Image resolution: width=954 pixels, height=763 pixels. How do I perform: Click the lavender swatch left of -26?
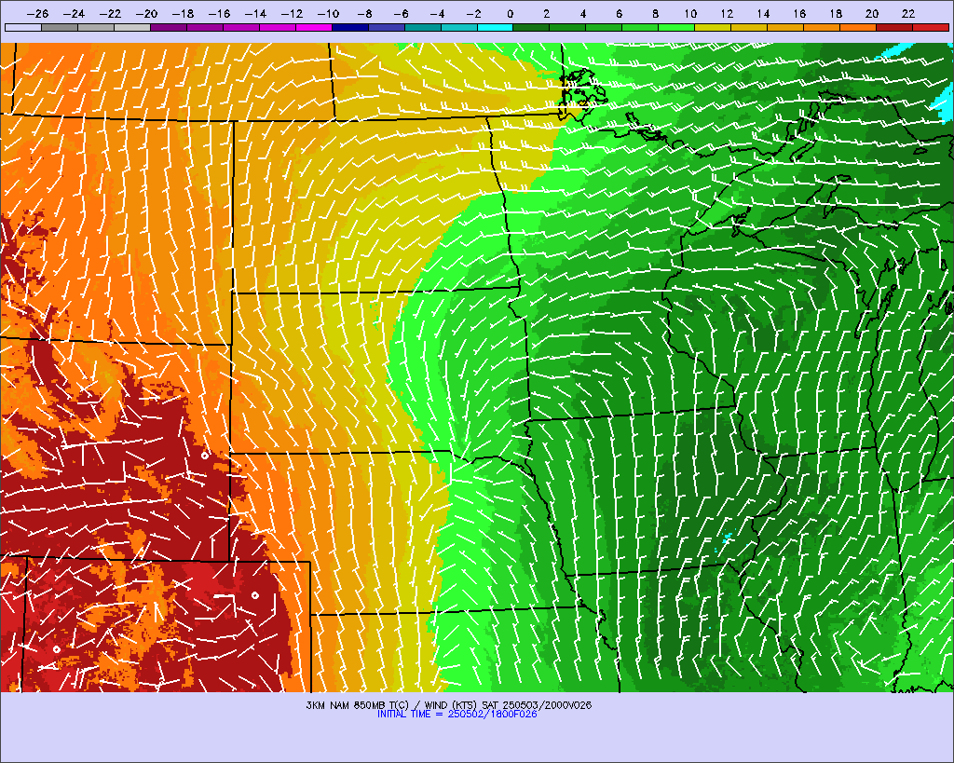(x=23, y=27)
